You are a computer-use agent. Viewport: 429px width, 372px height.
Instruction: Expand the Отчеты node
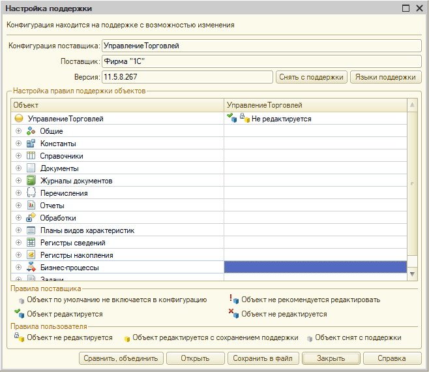19,205
